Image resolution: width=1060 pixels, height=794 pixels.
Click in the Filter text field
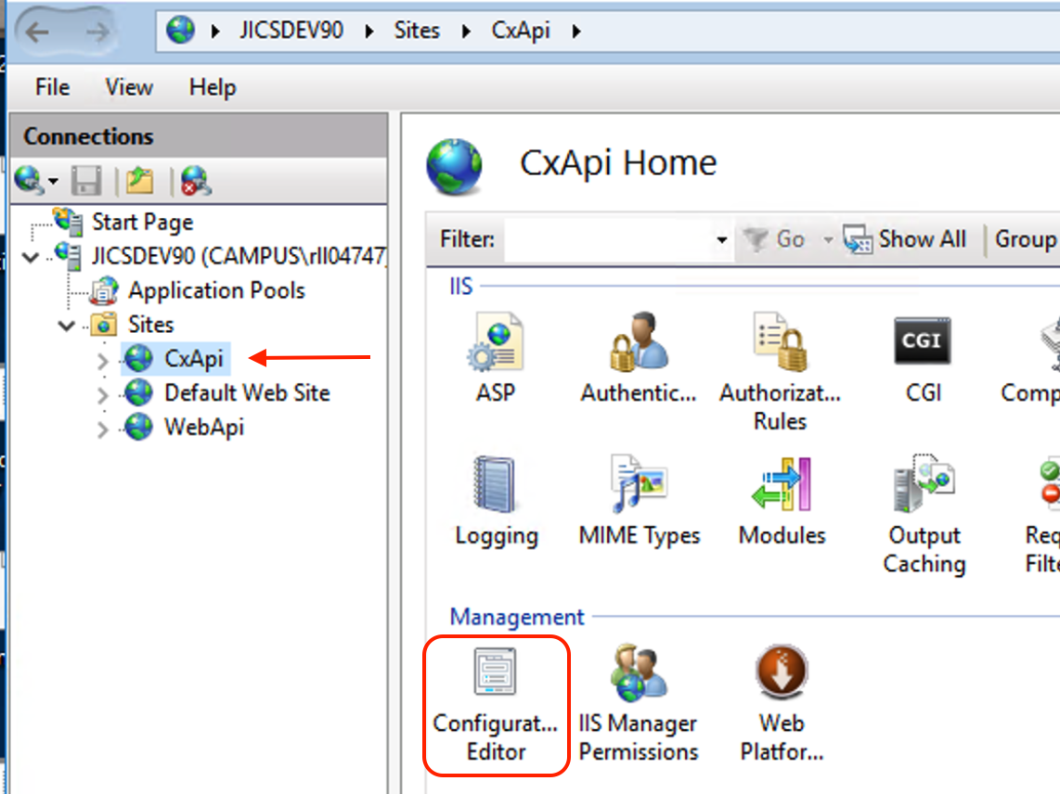(608, 240)
